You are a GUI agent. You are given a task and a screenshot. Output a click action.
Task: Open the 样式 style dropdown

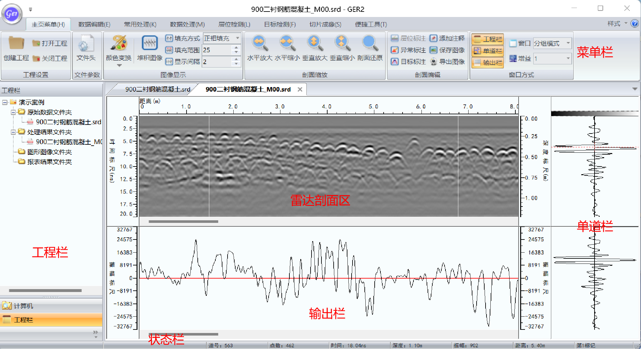[617, 24]
